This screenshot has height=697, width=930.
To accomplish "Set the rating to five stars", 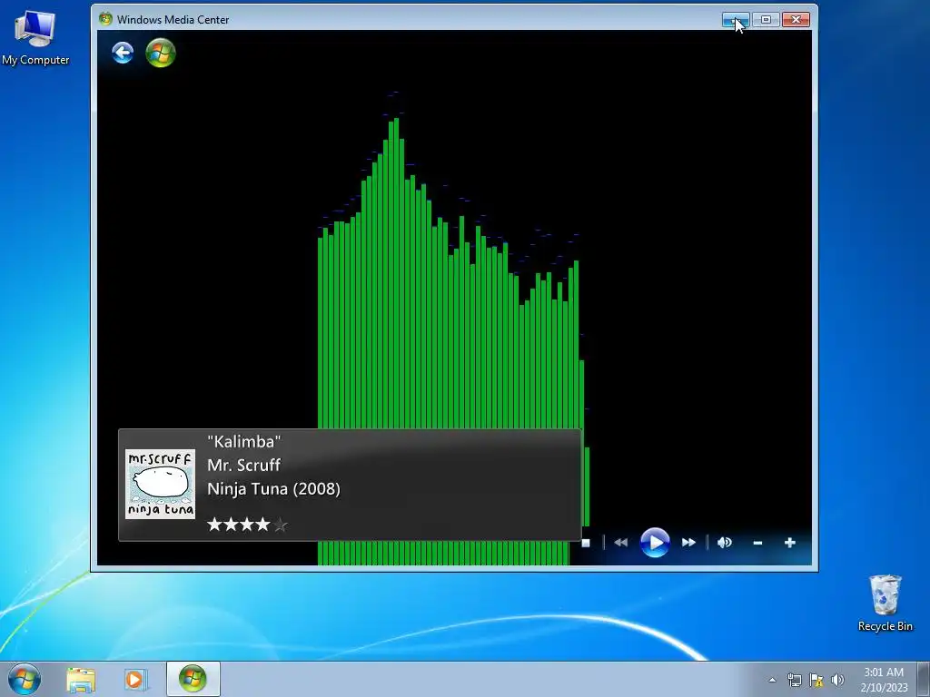I will click(x=281, y=525).
